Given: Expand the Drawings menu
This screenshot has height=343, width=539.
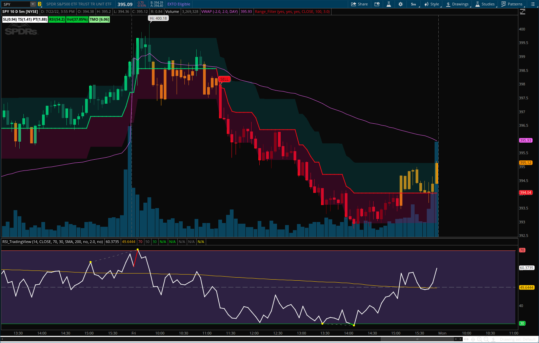Looking at the screenshot, I should click(x=457, y=4).
